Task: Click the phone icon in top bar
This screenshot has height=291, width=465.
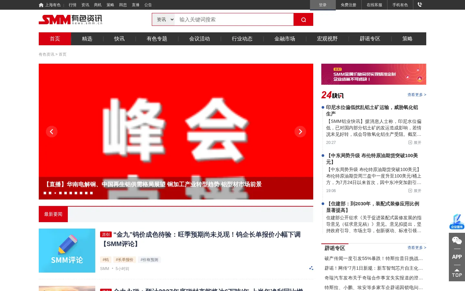Action: point(420,5)
